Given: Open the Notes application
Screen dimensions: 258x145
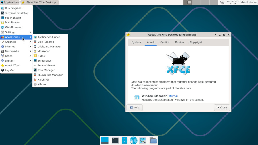Looking at the screenshot, I should pyautogui.click(x=50, y=56).
